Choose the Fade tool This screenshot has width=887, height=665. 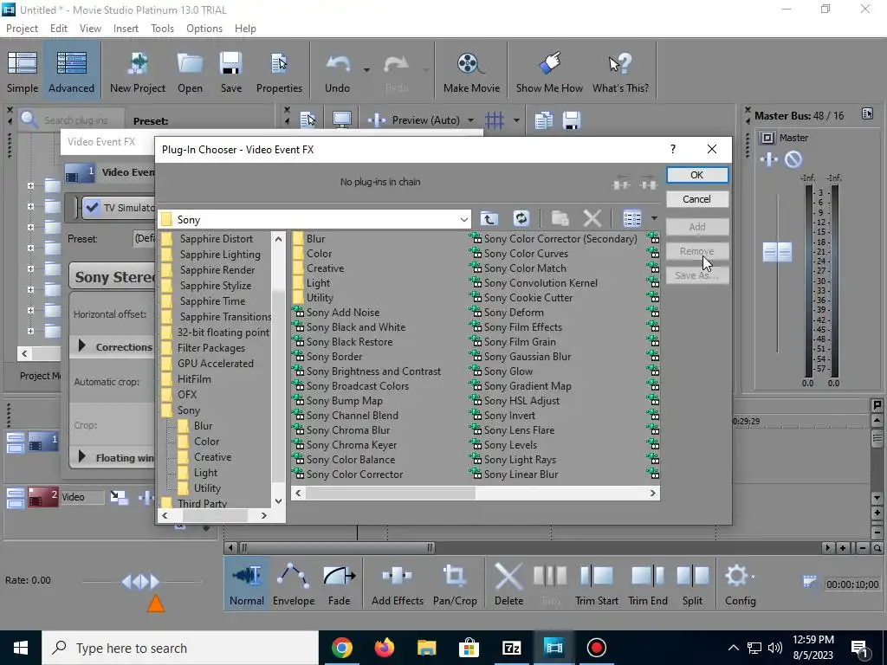(x=340, y=584)
